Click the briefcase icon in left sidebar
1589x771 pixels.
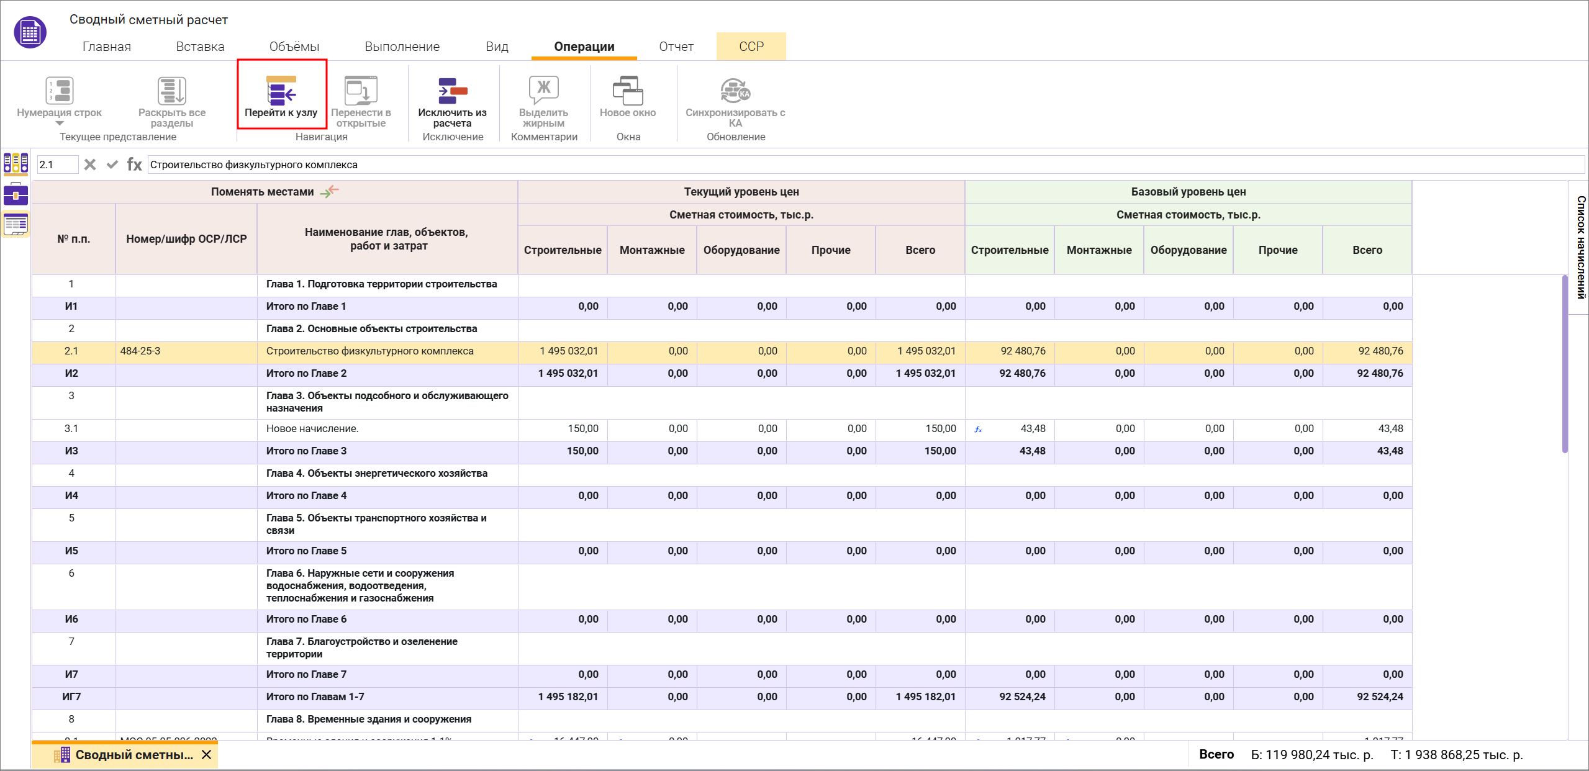point(16,195)
